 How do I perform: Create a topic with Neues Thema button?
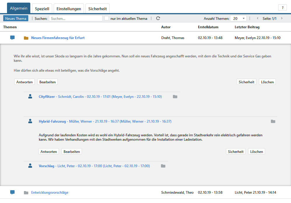pos(16,18)
